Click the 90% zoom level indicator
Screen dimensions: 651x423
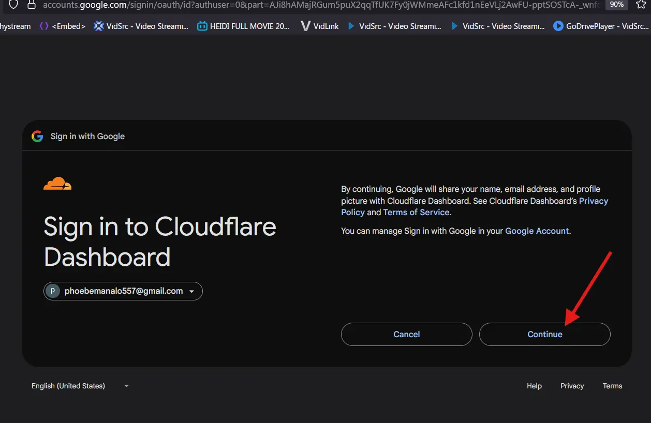[x=616, y=4]
